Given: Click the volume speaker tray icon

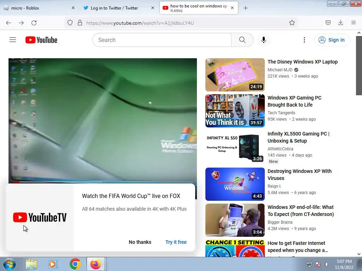Looking at the screenshot, I should point(326,264).
